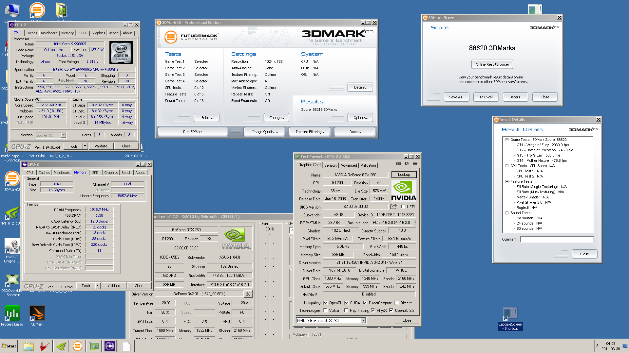This screenshot has width=629, height=353.
Task: Click the Comment input field in Result Details
Action: (557, 239)
